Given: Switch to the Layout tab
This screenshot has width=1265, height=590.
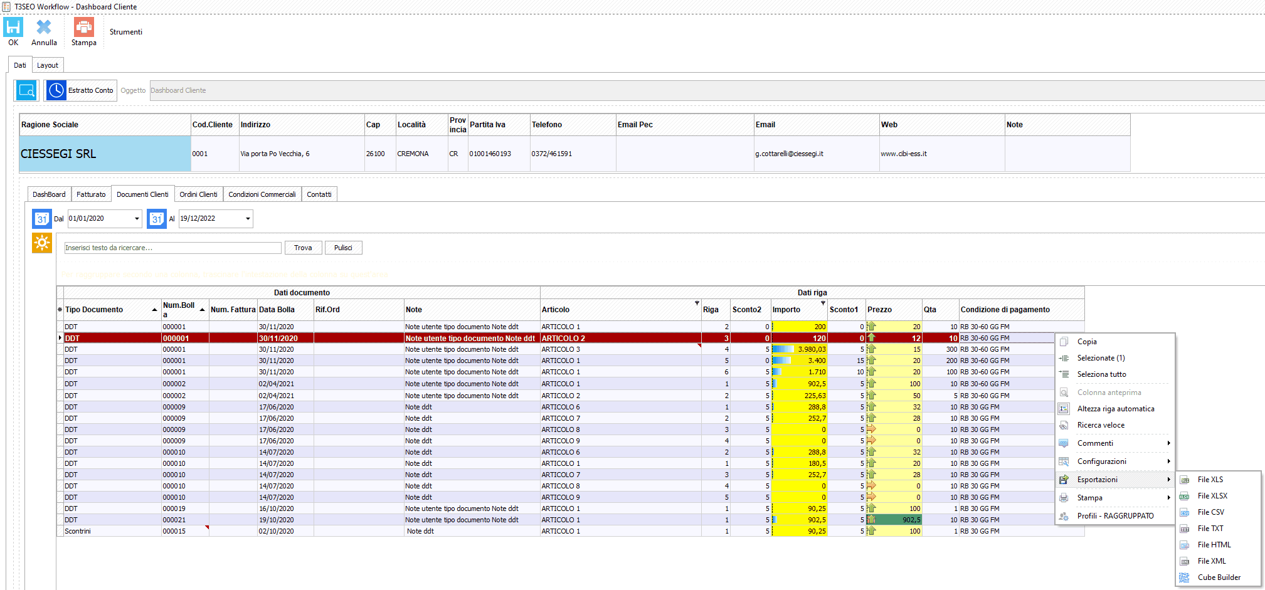Looking at the screenshot, I should (x=47, y=65).
